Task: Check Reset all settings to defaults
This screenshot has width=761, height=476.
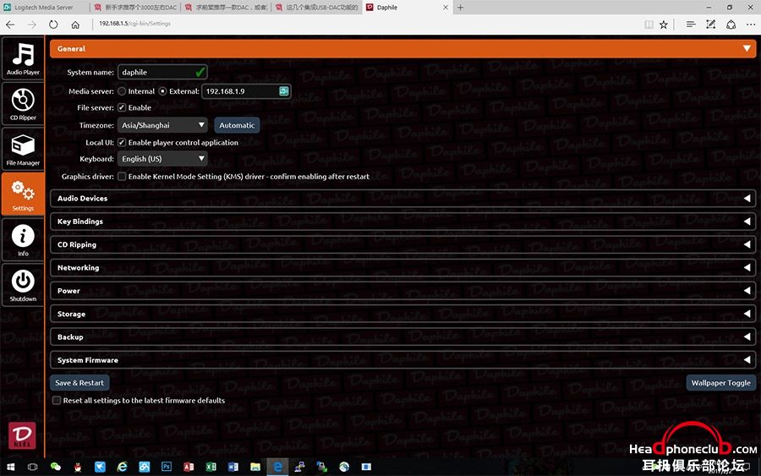Action: coord(57,400)
